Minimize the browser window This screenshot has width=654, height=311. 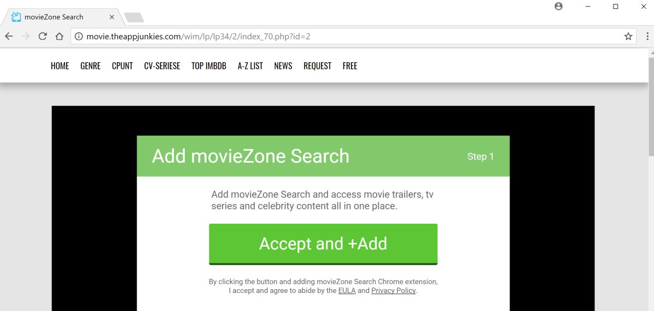click(588, 6)
